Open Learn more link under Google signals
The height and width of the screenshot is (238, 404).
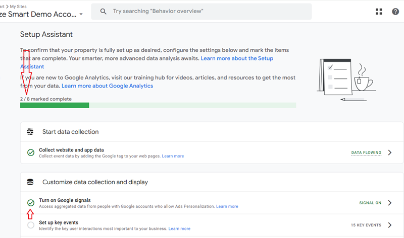(x=227, y=206)
